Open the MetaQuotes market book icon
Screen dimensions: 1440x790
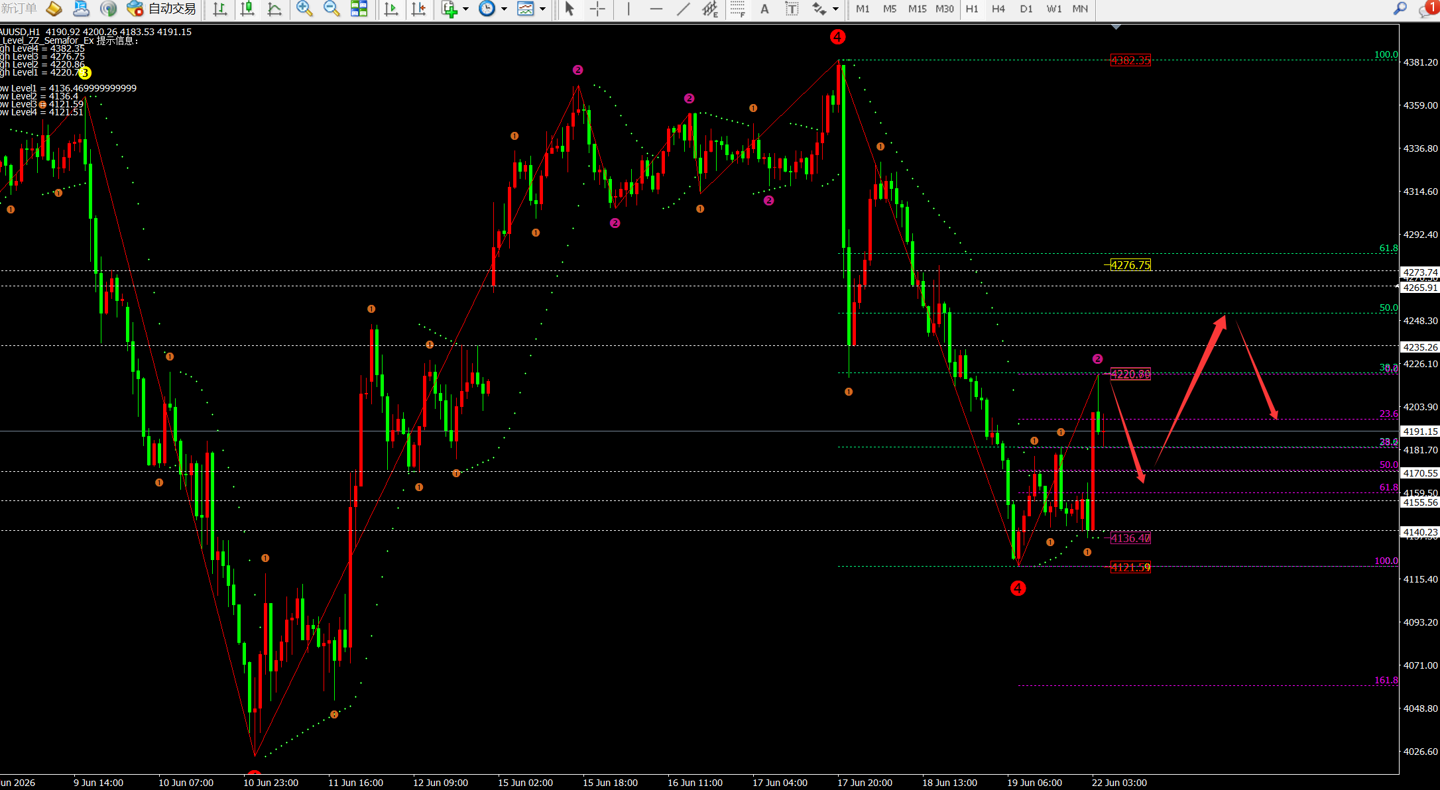coord(54,9)
